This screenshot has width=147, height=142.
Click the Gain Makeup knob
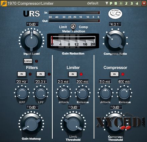coord(31,124)
